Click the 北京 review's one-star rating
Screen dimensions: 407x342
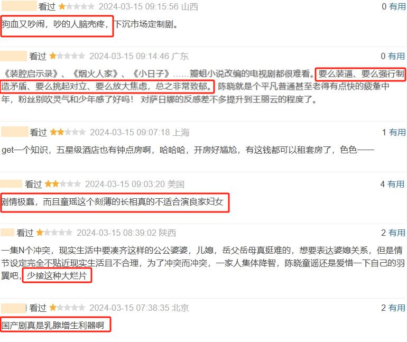tap(67, 308)
